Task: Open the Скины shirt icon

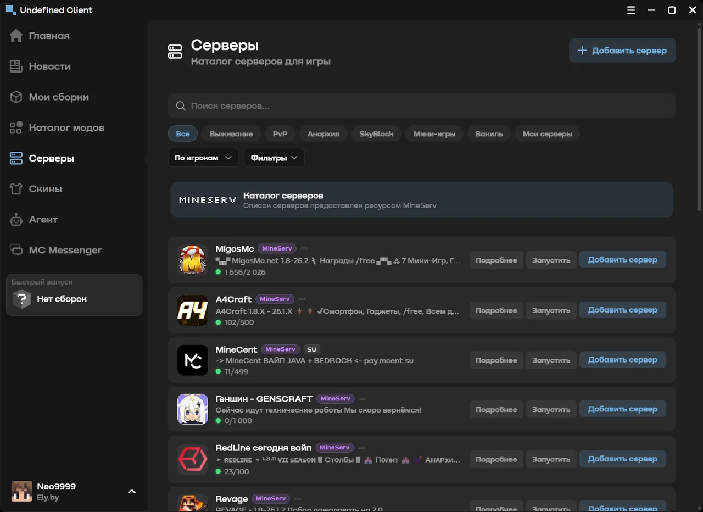Action: pos(16,189)
